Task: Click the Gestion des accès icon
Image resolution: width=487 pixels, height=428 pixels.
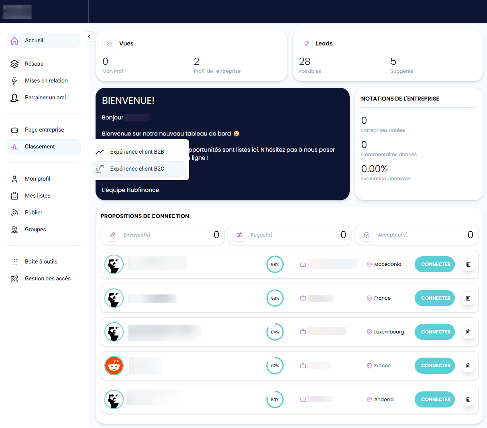Action: pyautogui.click(x=14, y=279)
